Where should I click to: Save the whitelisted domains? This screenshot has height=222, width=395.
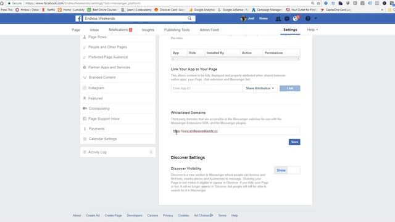(294, 142)
